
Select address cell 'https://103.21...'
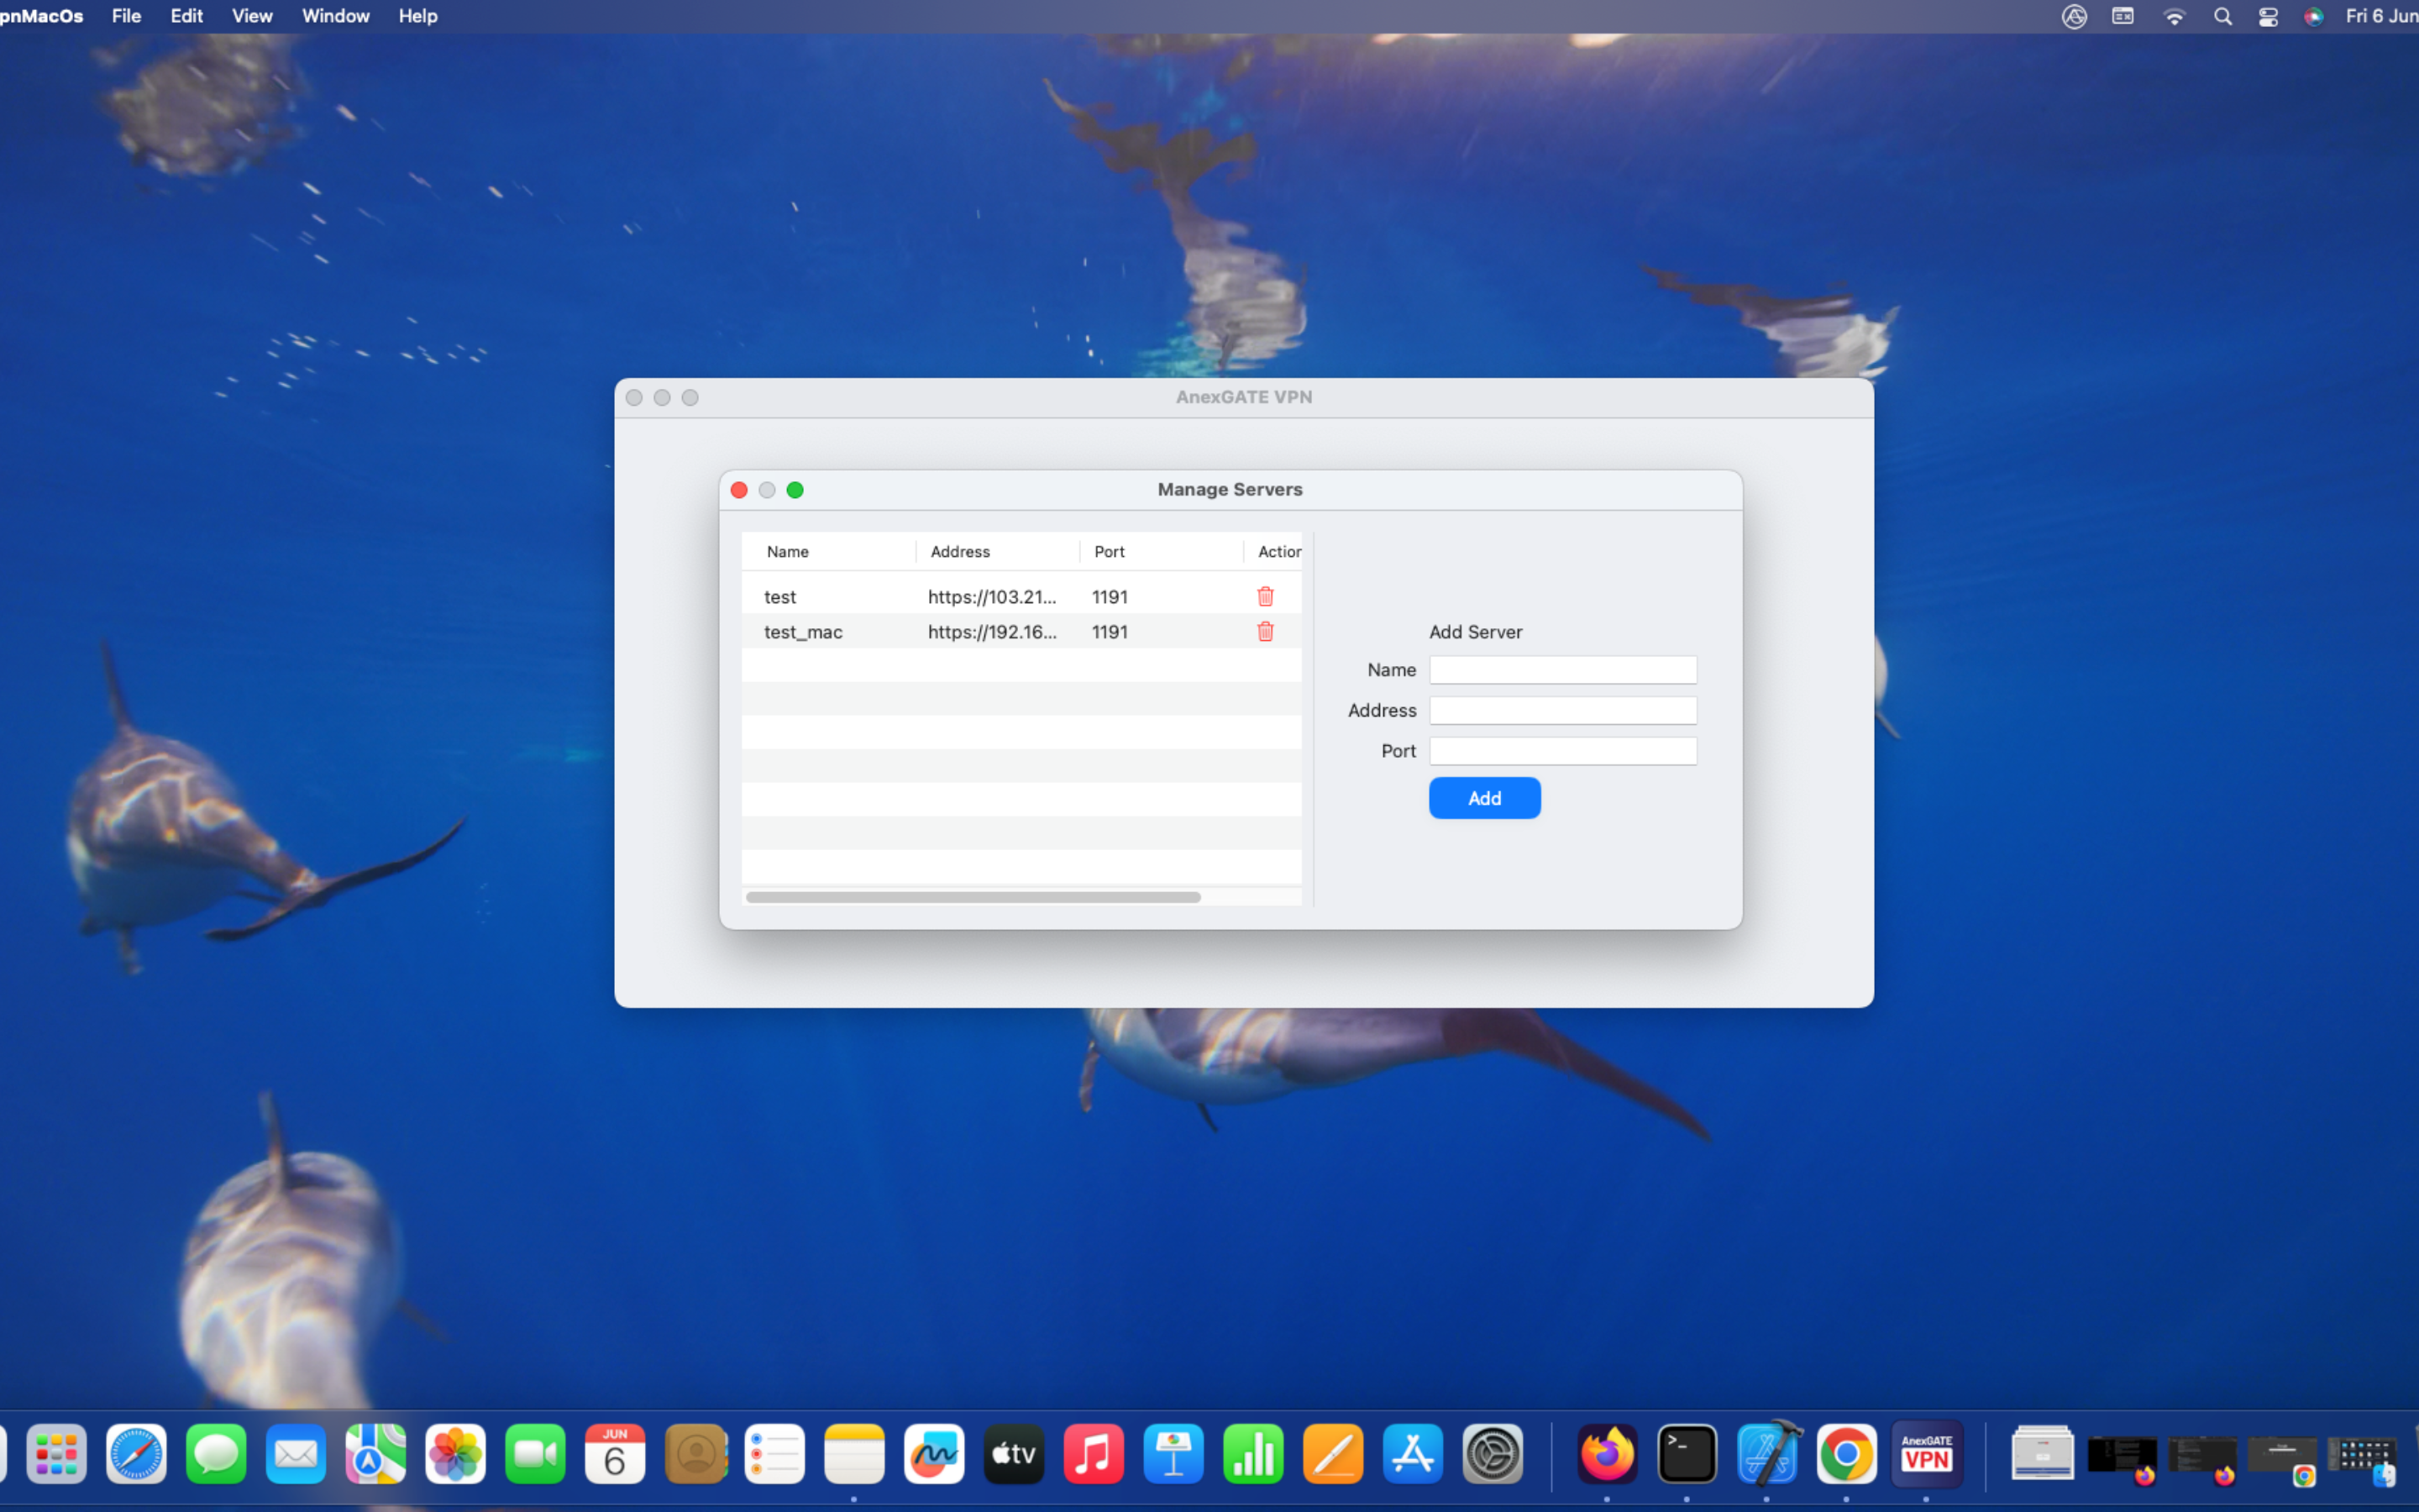(992, 597)
